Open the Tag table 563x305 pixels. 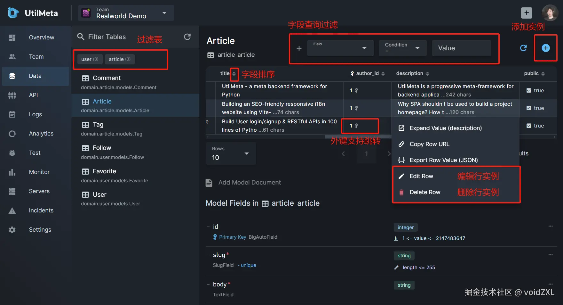tap(135, 129)
